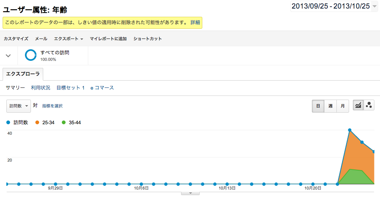The image size is (380, 197).
Task: Toggle weekly (週) granularity button
Action: coord(330,106)
